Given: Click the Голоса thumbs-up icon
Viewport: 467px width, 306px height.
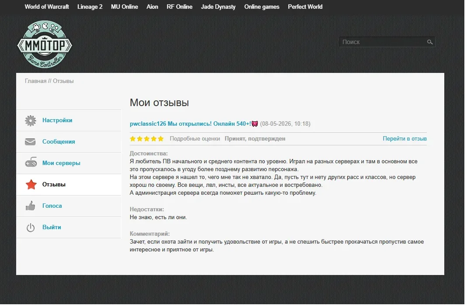Looking at the screenshot, I should [x=31, y=206].
